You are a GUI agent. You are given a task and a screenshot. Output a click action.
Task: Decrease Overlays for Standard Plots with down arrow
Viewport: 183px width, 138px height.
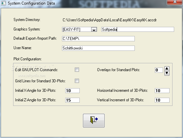tap(167, 73)
